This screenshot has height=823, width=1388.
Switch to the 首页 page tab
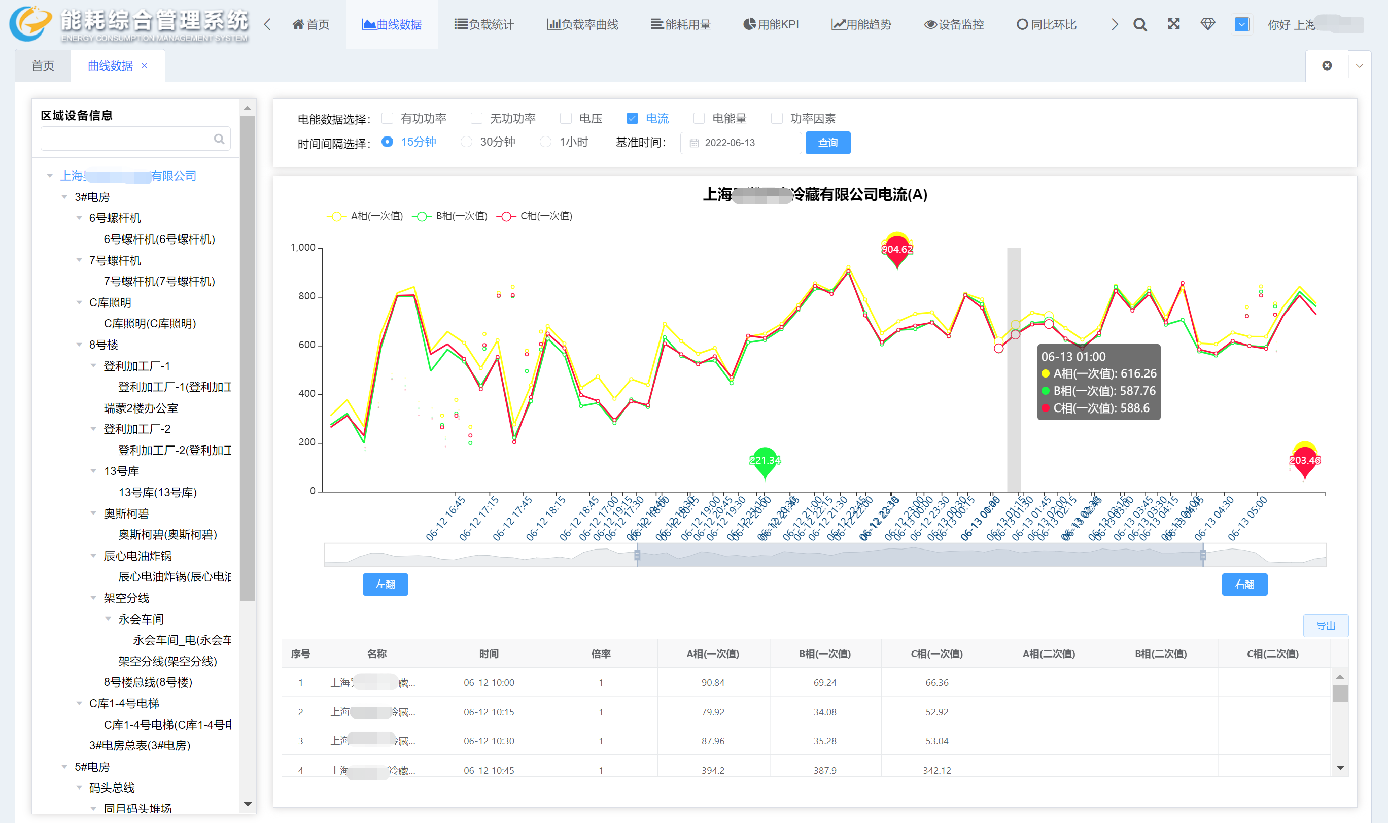(43, 66)
